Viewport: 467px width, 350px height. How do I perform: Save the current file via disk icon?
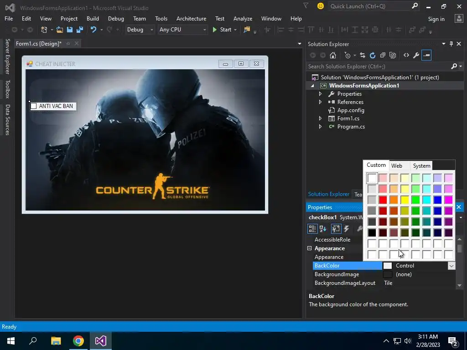[70, 30]
